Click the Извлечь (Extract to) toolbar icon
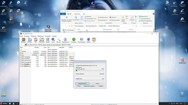Screen dimensions: 188x105 [30, 40]
